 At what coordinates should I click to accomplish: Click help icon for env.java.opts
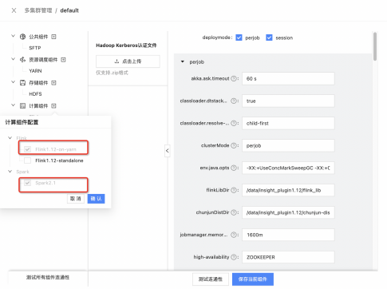234,168
